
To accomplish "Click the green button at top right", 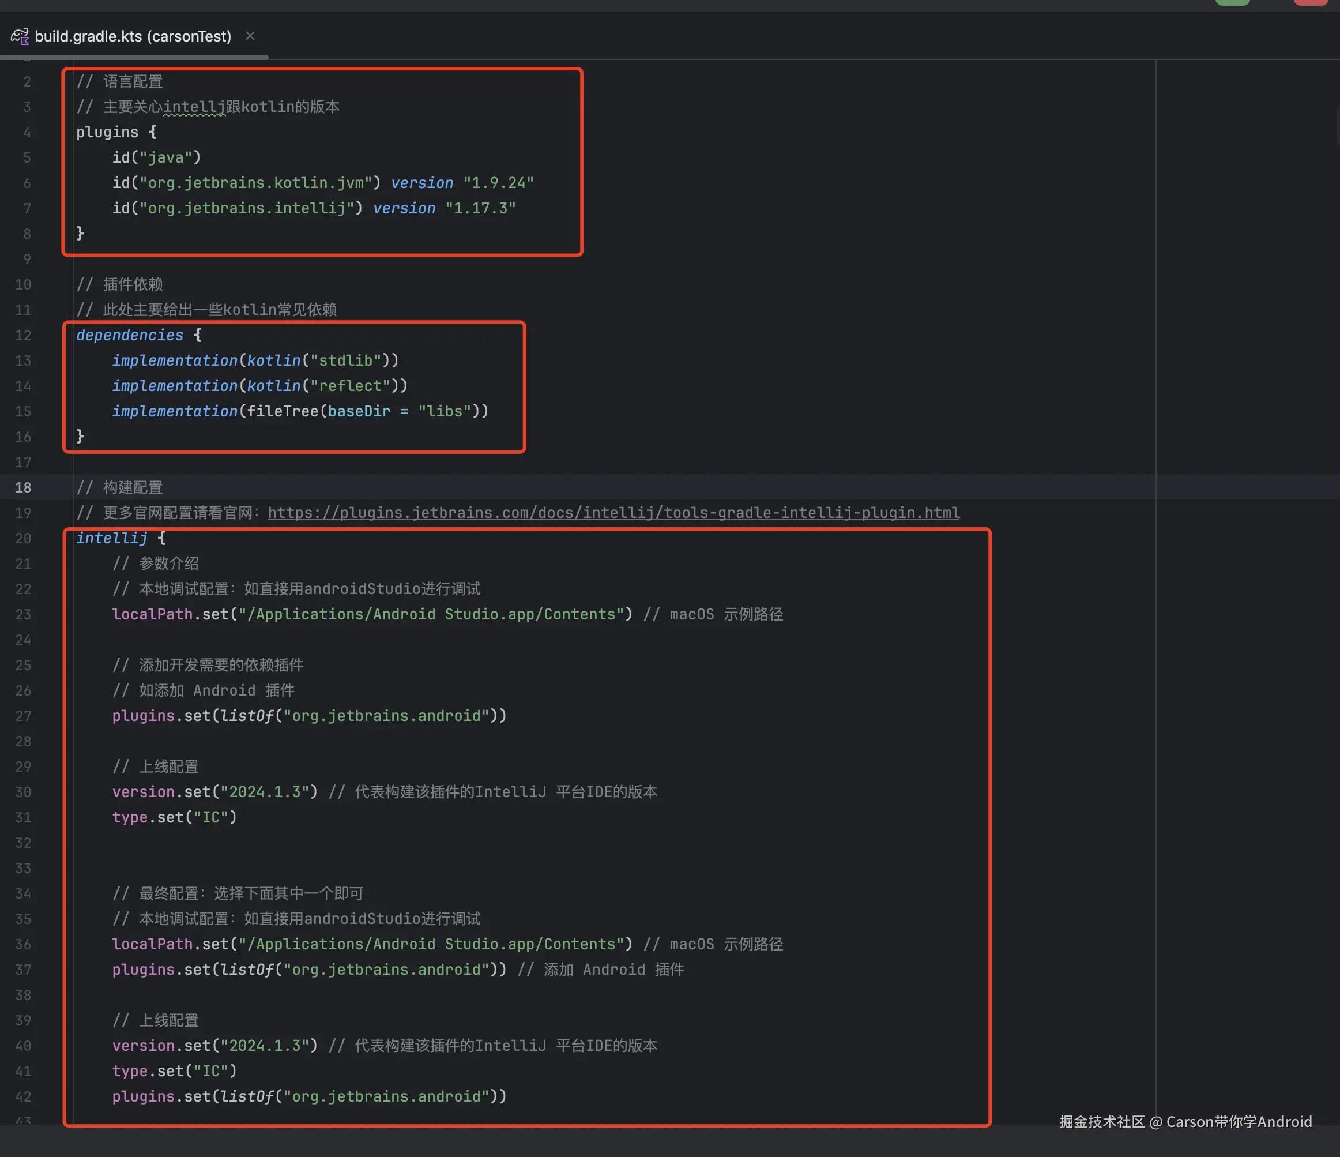I will pos(1232,2).
